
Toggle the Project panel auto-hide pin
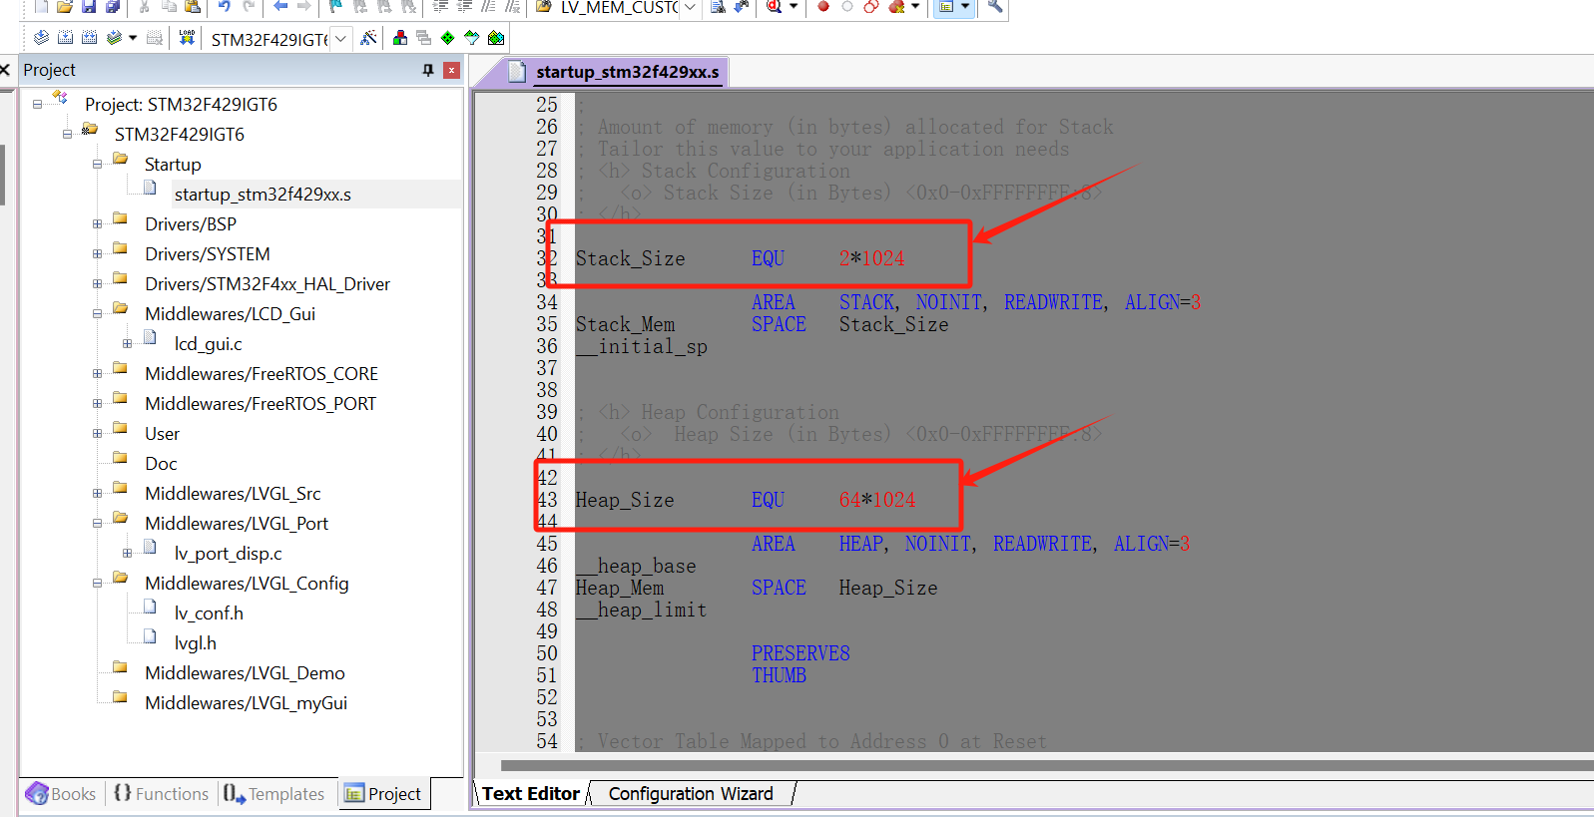click(428, 70)
